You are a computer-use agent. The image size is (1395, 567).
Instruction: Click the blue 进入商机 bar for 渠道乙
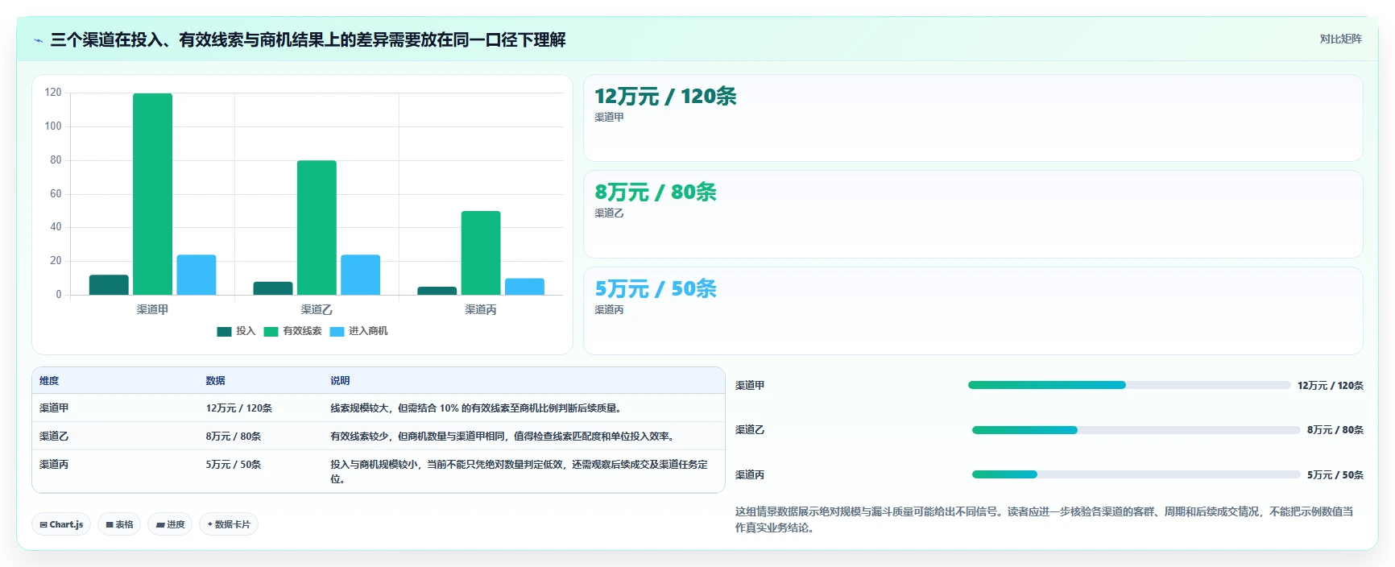click(360, 275)
